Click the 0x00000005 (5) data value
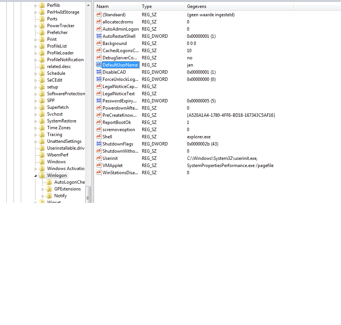Viewport: 341px width, 325px height. coord(201,101)
